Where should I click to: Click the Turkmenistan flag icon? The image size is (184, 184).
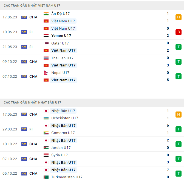tap(46, 177)
